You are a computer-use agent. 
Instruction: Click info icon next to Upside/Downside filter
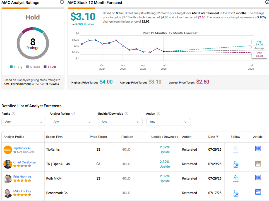126,114
